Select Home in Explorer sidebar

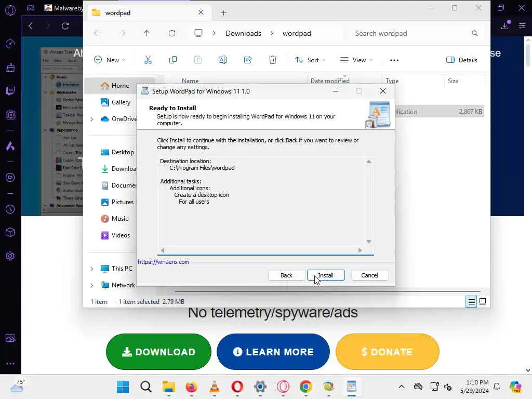pos(120,86)
